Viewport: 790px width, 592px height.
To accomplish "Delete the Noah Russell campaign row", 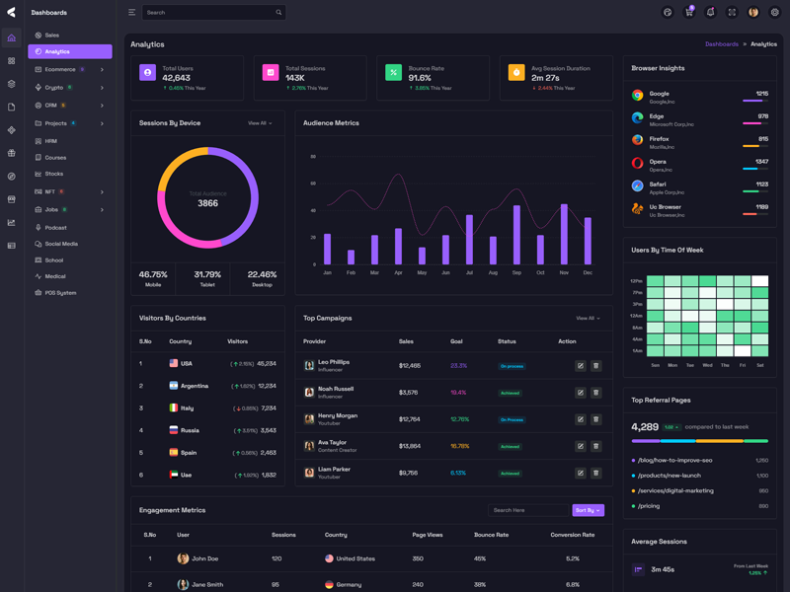I will click(x=596, y=393).
